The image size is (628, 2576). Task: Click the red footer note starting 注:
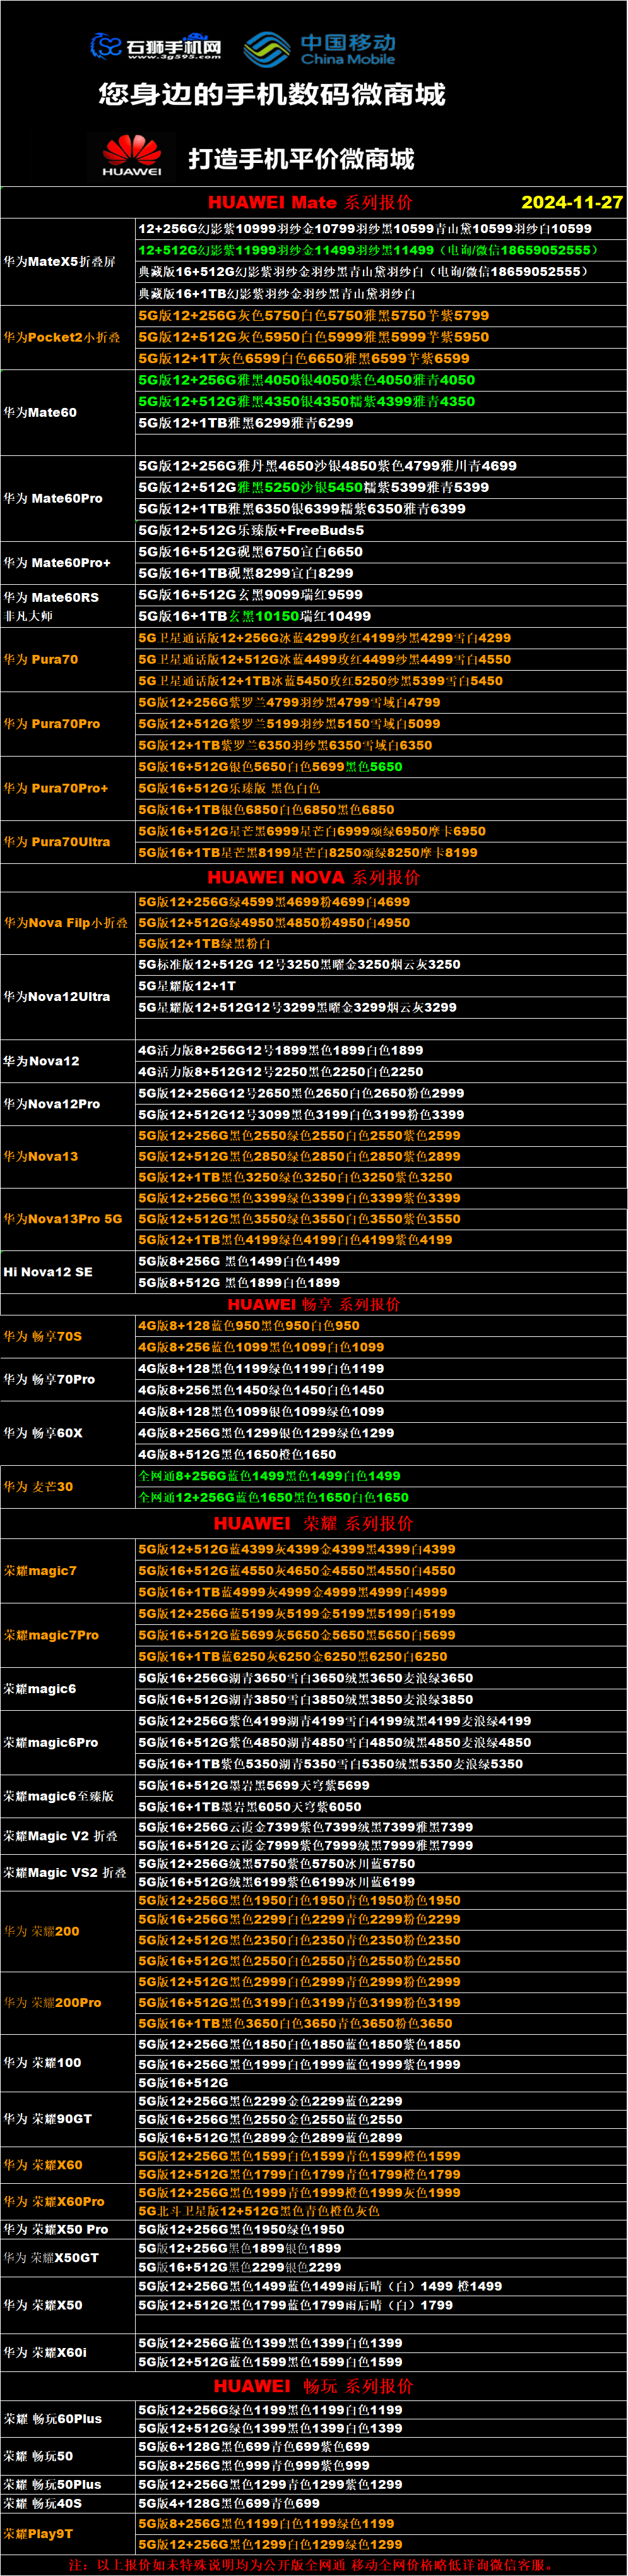311,2565
